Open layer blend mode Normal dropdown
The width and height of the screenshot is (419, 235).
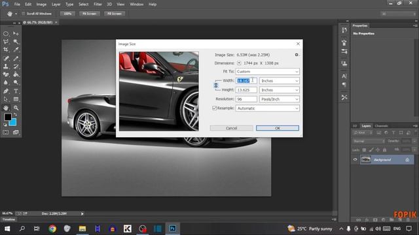[369, 141]
